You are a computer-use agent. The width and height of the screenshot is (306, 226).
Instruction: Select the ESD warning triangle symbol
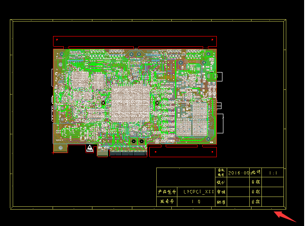(x=90, y=148)
